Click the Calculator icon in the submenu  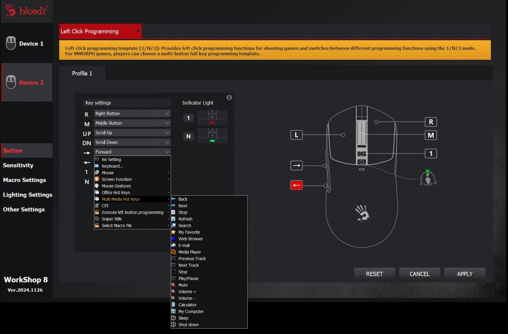pyautogui.click(x=174, y=305)
